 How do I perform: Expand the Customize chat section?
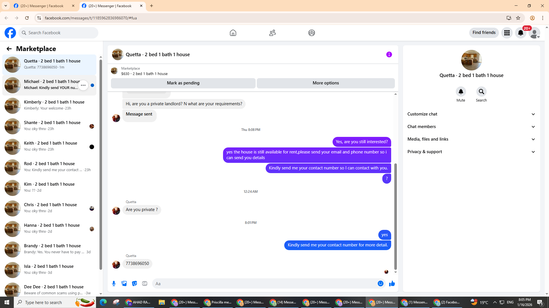(x=471, y=114)
